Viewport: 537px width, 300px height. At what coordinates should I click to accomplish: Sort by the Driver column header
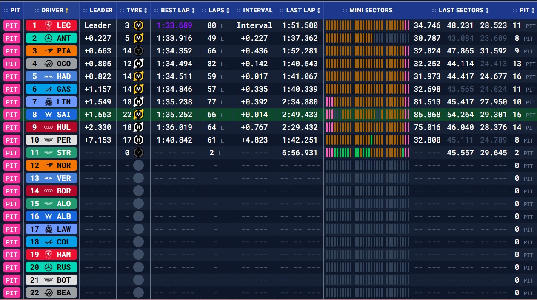point(55,10)
